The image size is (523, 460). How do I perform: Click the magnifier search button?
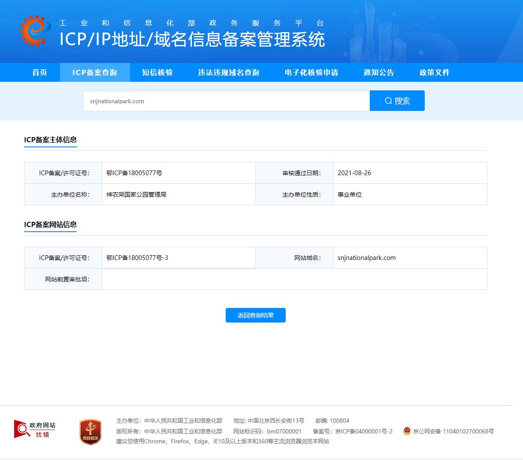click(x=397, y=101)
